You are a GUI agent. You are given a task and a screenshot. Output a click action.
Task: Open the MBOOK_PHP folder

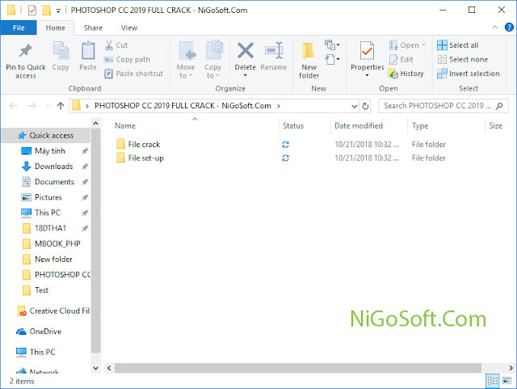click(x=57, y=243)
